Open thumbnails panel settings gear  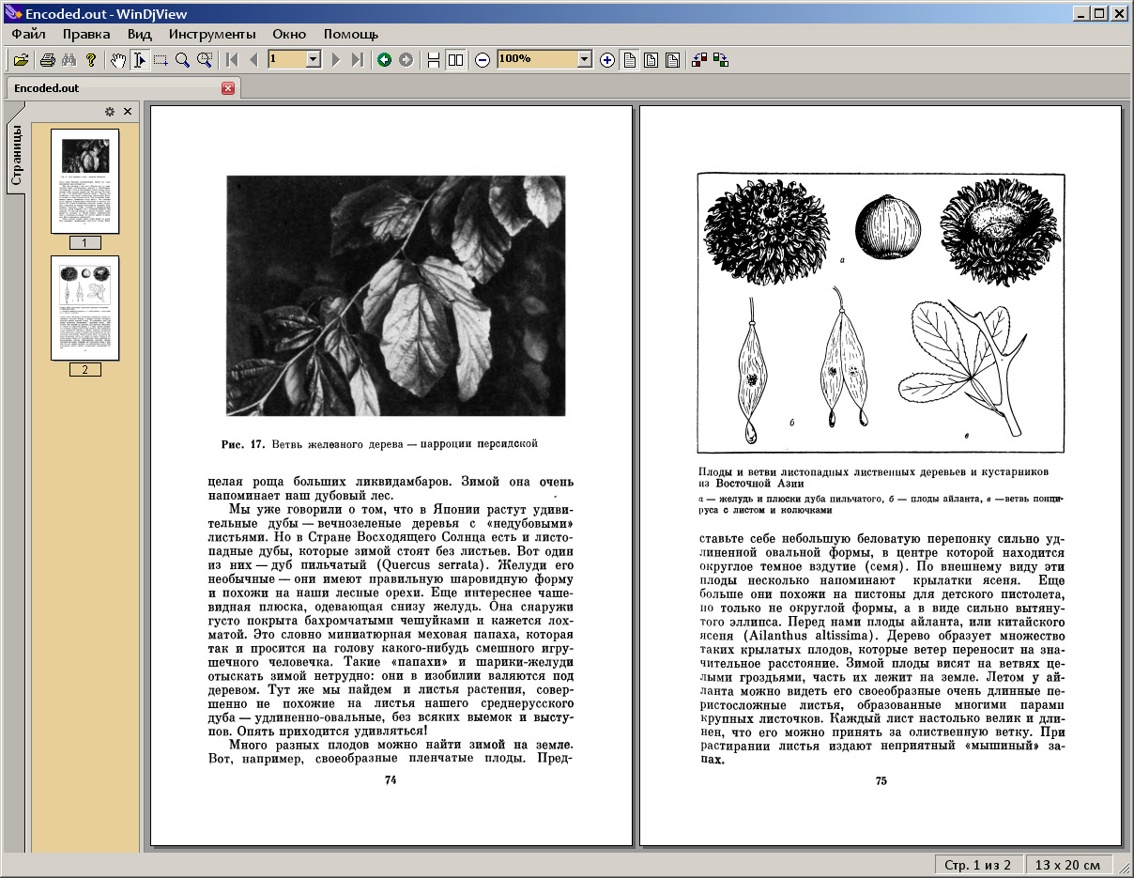click(x=110, y=112)
